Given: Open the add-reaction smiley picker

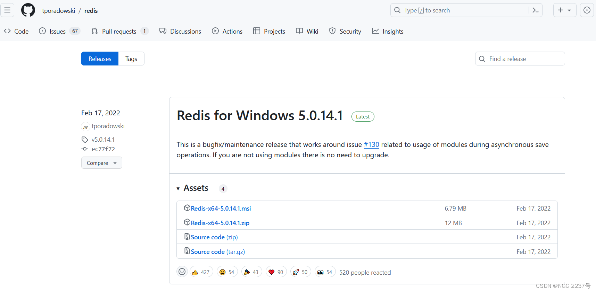Looking at the screenshot, I should [x=182, y=272].
